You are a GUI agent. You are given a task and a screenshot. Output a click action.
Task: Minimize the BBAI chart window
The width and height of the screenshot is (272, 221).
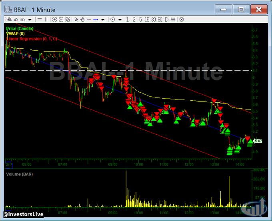coord(223,9)
